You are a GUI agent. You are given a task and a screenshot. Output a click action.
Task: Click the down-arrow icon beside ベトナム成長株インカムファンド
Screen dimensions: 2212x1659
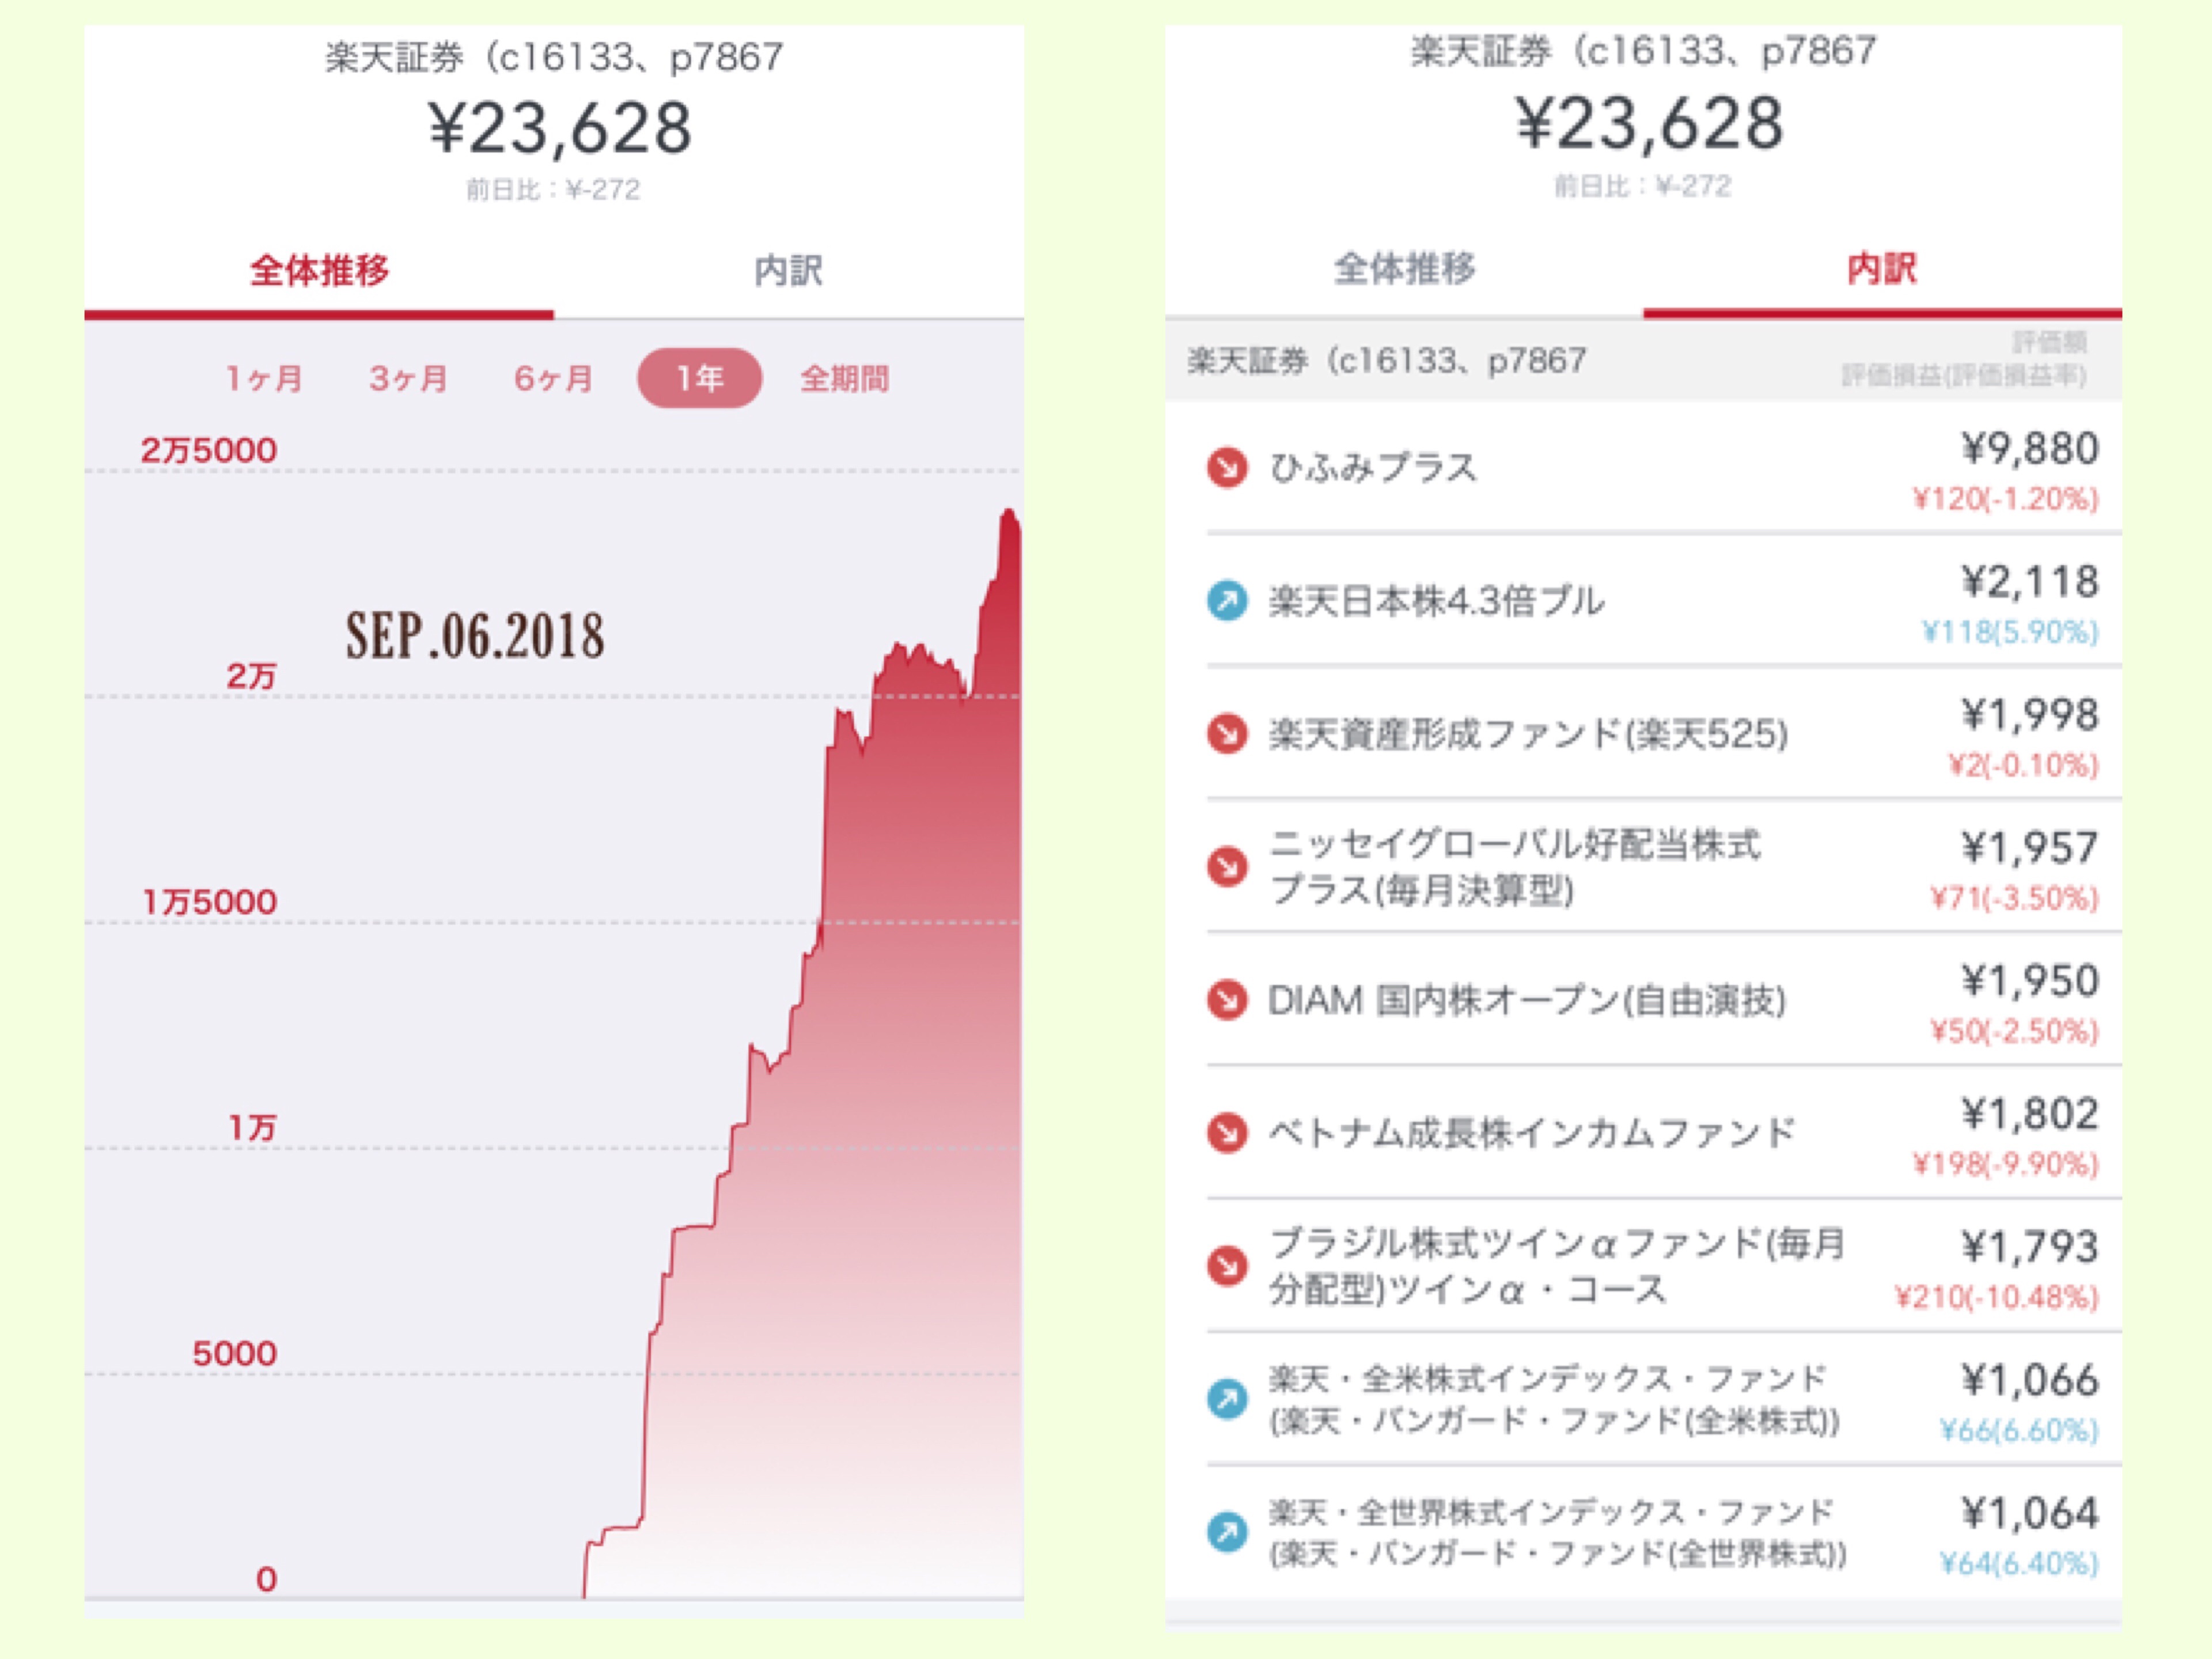(1227, 1132)
